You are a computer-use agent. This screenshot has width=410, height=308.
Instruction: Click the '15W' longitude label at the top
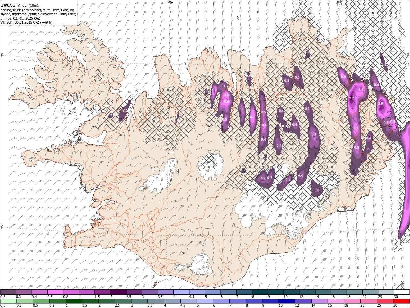[339, 2]
